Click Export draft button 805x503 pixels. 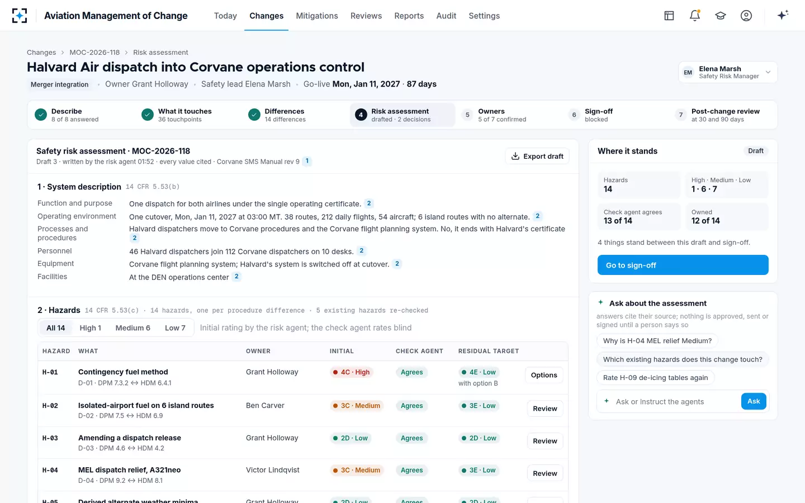click(x=537, y=156)
